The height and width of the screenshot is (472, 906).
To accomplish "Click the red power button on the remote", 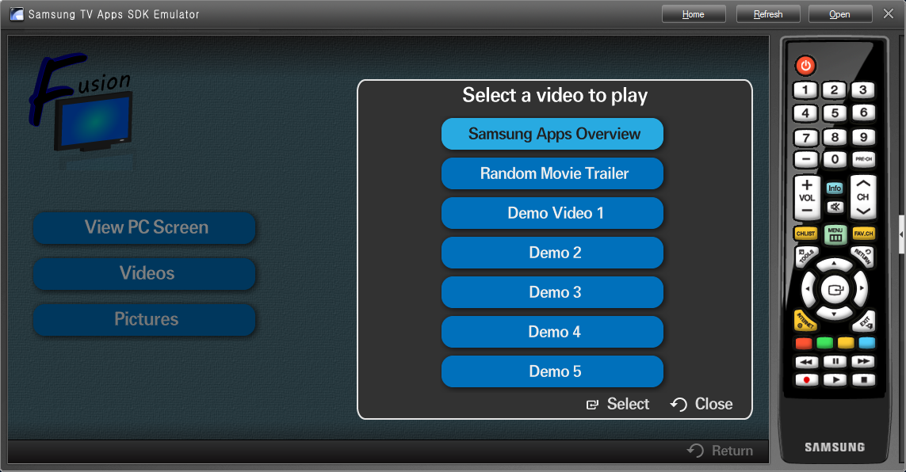I will (x=805, y=65).
